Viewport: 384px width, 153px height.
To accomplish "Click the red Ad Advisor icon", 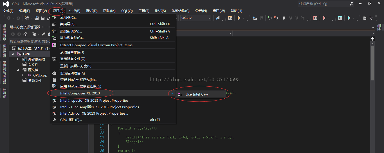I will pyautogui.click(x=315, y=18).
